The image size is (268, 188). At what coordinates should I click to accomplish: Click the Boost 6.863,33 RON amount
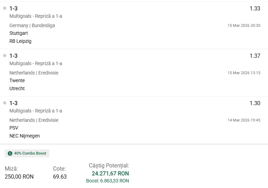(x=107, y=181)
